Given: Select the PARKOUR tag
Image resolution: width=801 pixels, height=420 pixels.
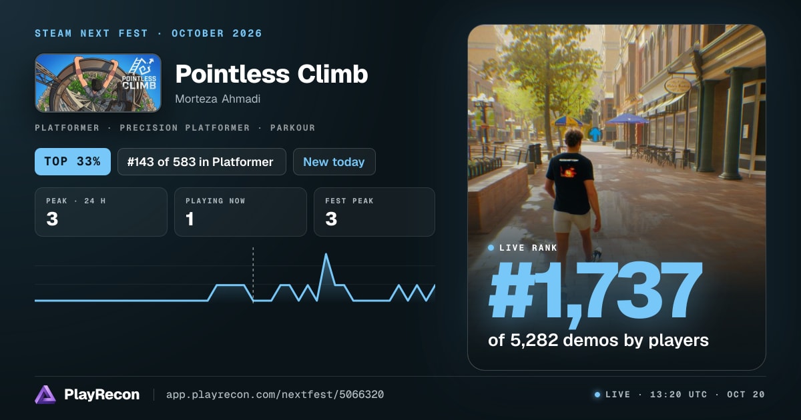Looking at the screenshot, I should (x=292, y=127).
